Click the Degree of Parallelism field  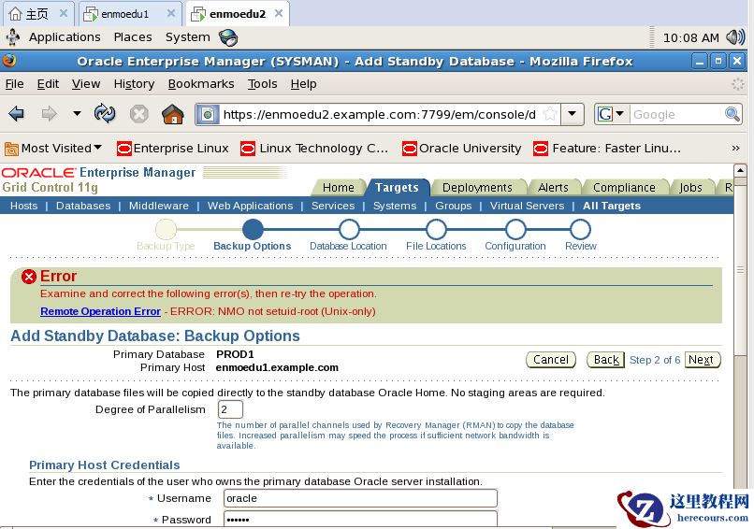[x=230, y=409]
